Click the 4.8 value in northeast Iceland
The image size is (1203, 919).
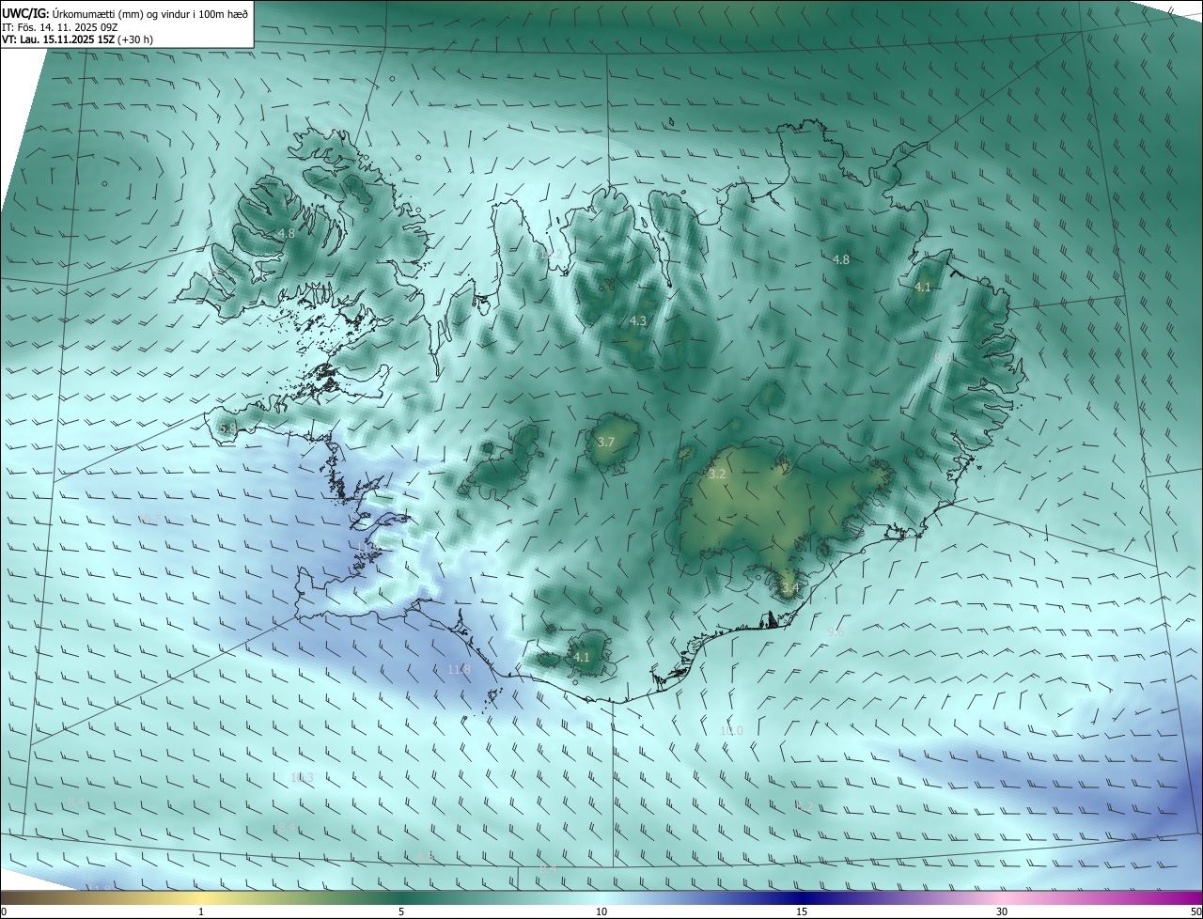click(841, 259)
